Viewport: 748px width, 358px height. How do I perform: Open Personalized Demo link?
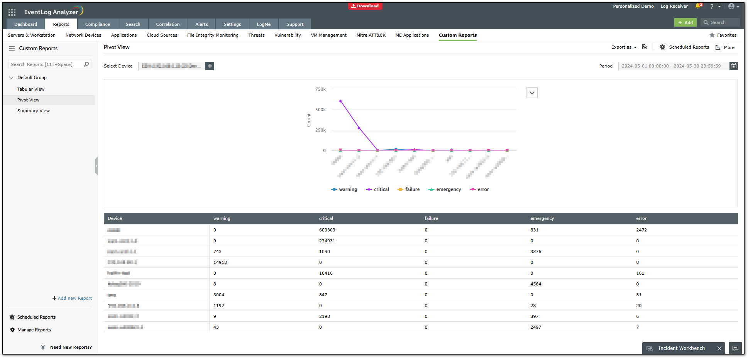[633, 6]
